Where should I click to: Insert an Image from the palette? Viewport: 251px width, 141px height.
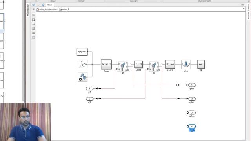[x=33, y=33]
